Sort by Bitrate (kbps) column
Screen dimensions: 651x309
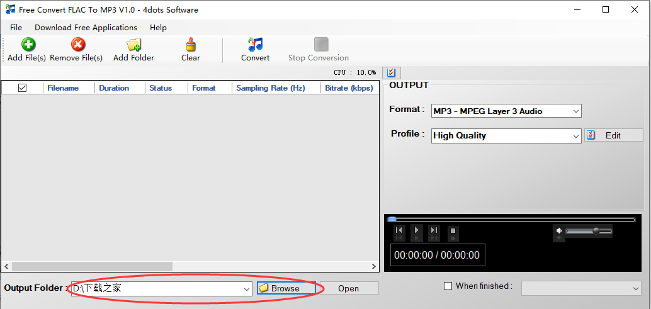click(349, 88)
